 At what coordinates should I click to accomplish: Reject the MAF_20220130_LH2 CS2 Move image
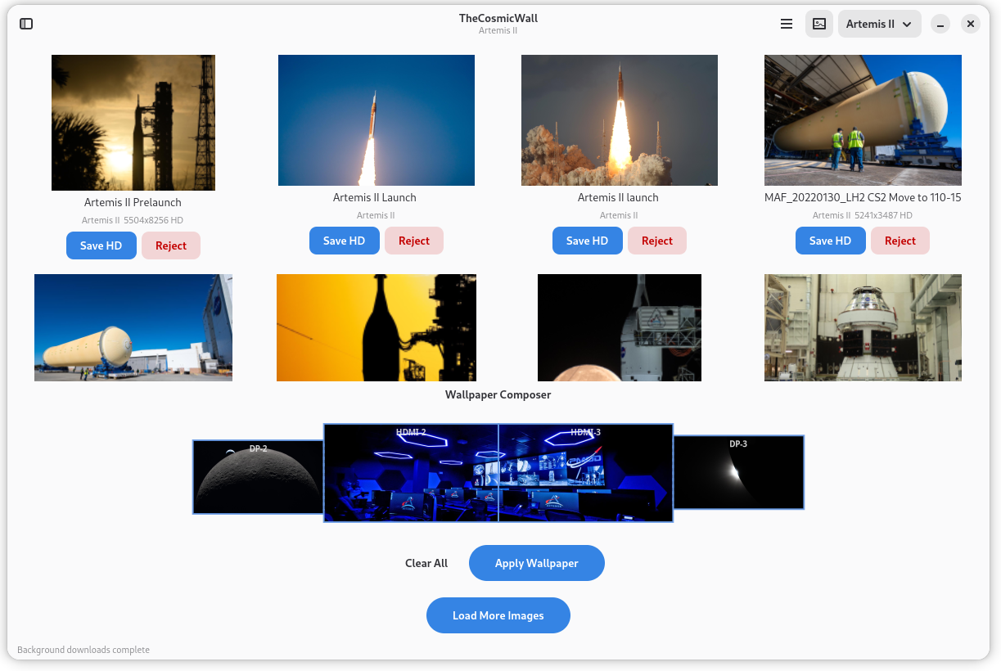pos(900,241)
